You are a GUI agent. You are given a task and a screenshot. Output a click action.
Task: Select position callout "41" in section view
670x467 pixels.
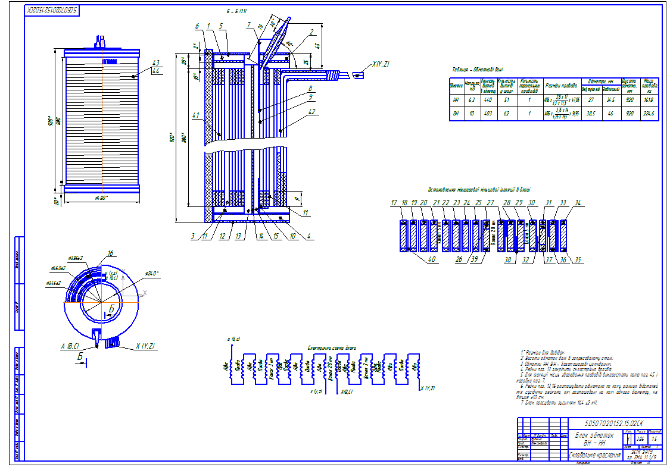(196, 115)
